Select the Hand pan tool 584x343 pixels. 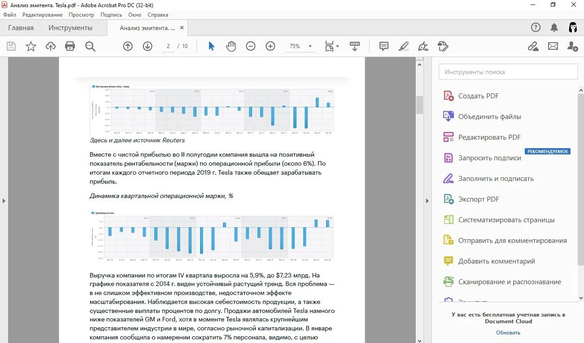click(231, 46)
